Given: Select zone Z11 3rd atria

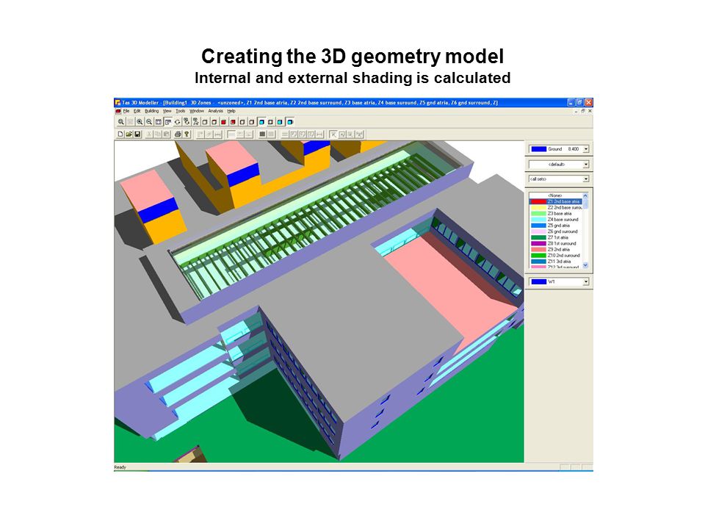Looking at the screenshot, I should (555, 261).
